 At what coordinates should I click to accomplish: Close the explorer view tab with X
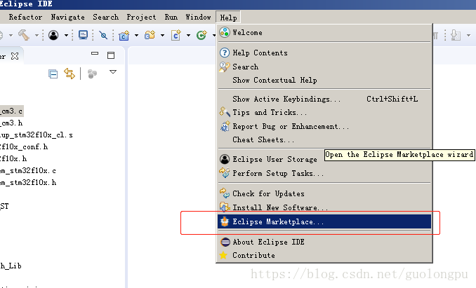(15, 56)
